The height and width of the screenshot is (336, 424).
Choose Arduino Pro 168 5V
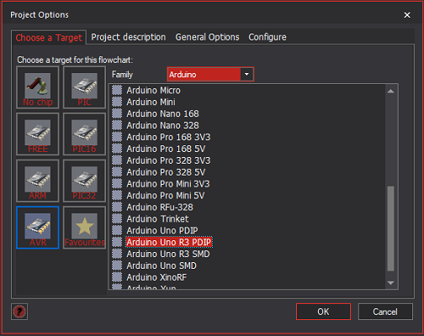click(166, 149)
